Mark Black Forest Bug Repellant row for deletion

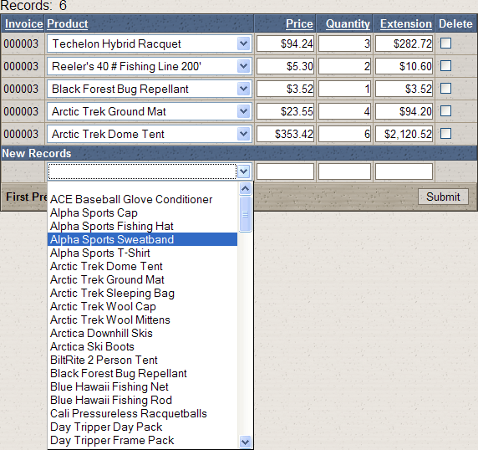coord(445,89)
